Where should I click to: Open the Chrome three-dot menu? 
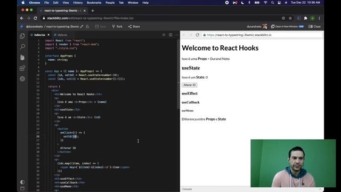[319, 18]
